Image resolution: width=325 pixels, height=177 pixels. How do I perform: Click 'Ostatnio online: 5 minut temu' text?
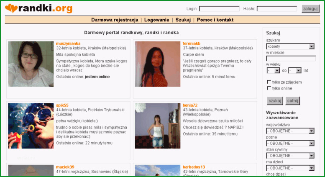click(209, 77)
